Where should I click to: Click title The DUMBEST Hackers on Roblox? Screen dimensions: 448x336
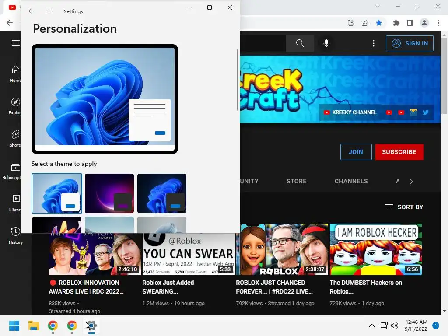366,287
